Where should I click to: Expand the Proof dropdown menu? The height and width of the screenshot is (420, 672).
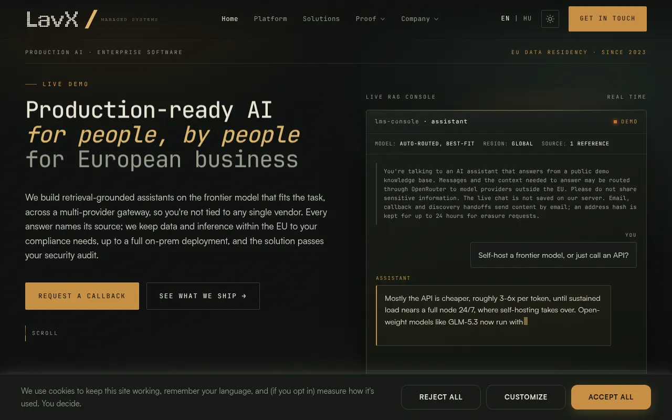point(370,19)
